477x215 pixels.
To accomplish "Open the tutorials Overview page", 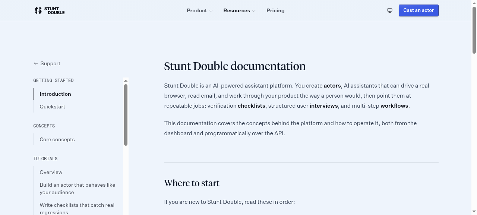I will tap(51, 172).
